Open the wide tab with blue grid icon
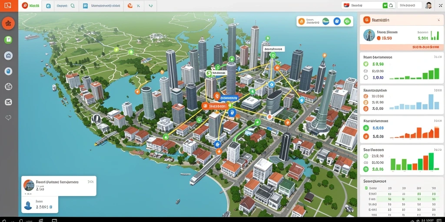This screenshot has width=445, height=222. pos(101,6)
